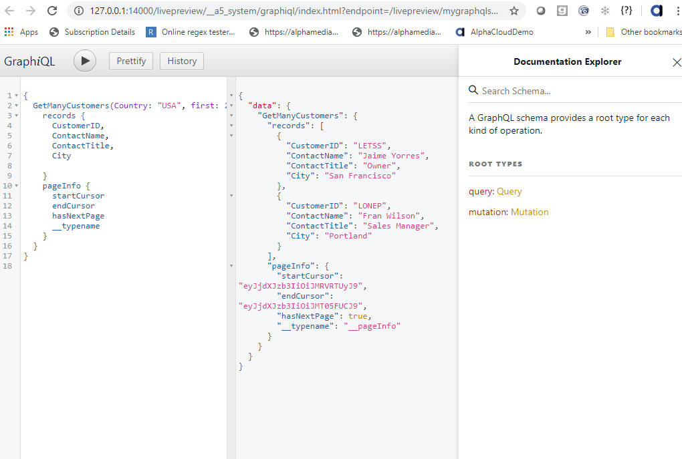Click CustomerID field in query editor
Screen dimensions: 682x459
76,126
